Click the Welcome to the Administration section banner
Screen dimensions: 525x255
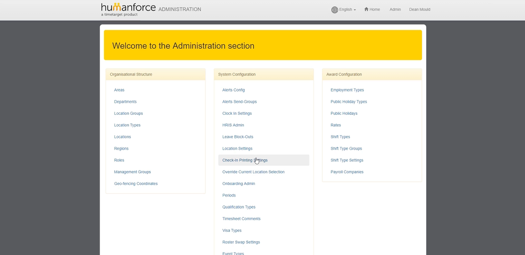point(263,45)
